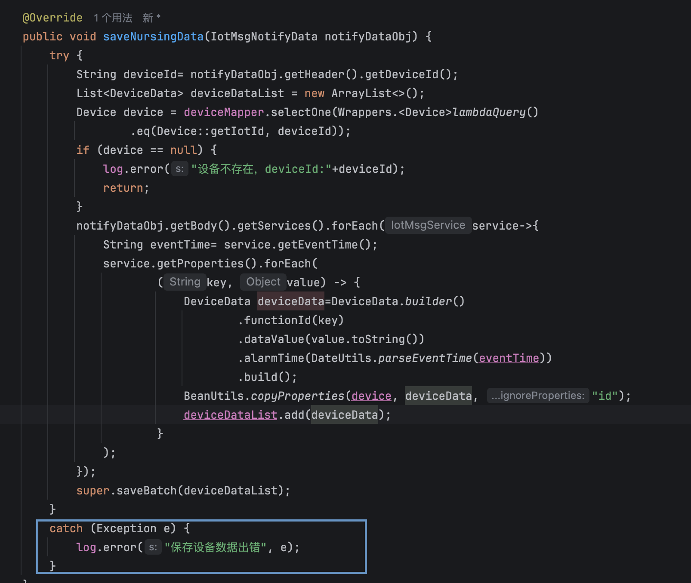Click the underlined eventTime argument
The image size is (691, 583).
click(509, 358)
